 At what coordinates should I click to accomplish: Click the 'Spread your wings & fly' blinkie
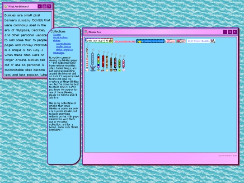99,41
